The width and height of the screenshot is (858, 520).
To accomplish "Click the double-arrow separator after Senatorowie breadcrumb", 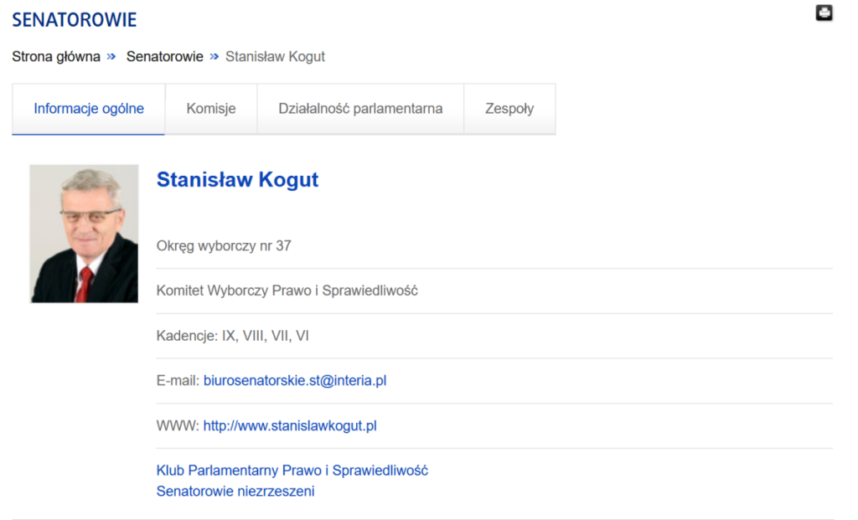I will click(x=214, y=57).
